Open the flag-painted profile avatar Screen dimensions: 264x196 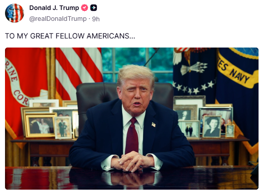pos(15,13)
